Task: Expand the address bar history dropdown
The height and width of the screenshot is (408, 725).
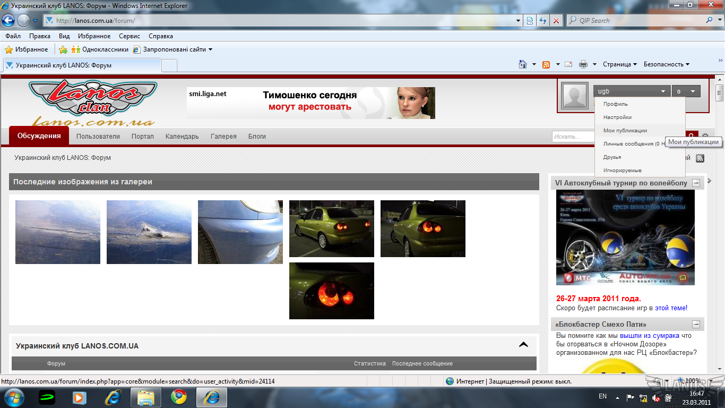Action: 519,21
